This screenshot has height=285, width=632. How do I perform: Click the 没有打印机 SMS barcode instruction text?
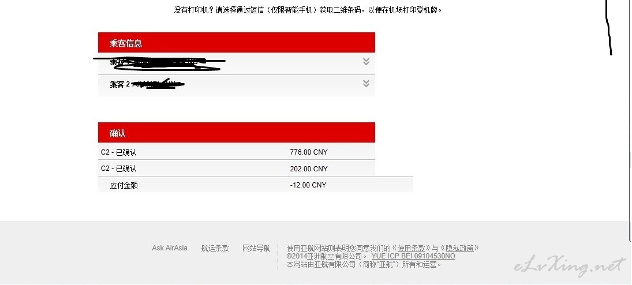tap(308, 10)
